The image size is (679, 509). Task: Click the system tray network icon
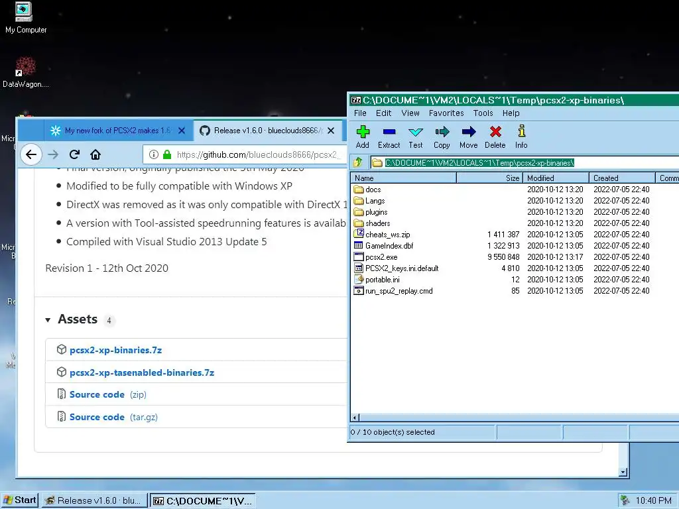pyautogui.click(x=625, y=501)
